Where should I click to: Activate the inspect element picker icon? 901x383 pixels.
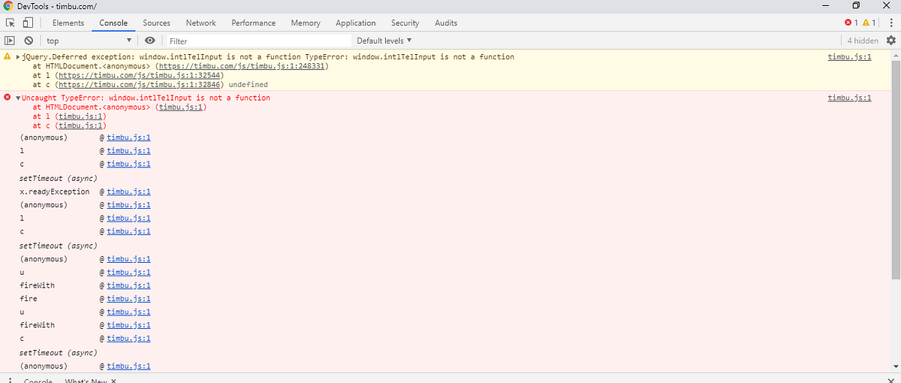[x=11, y=23]
